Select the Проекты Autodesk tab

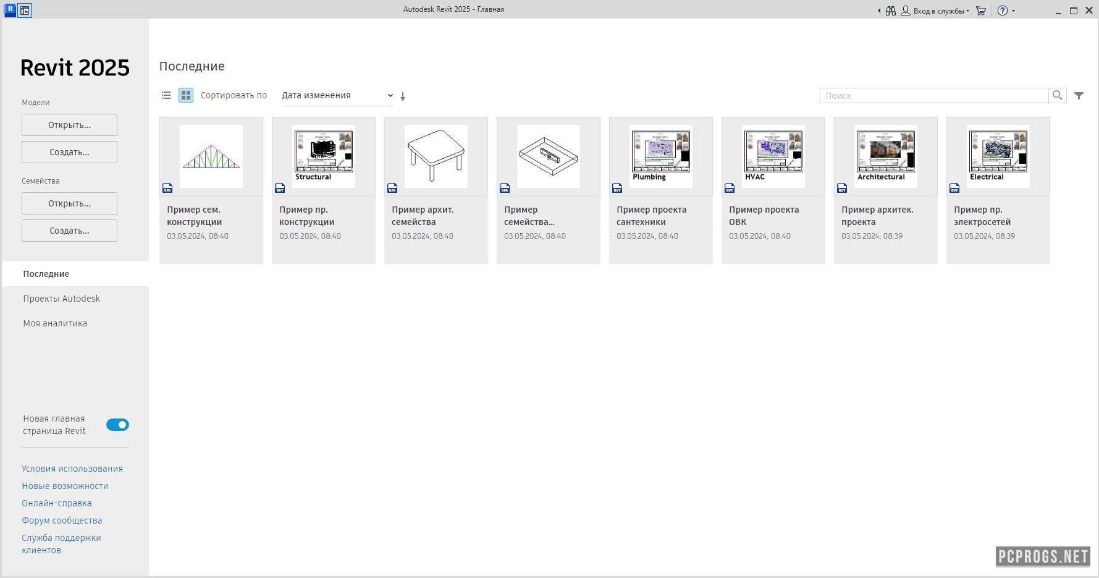click(x=61, y=299)
